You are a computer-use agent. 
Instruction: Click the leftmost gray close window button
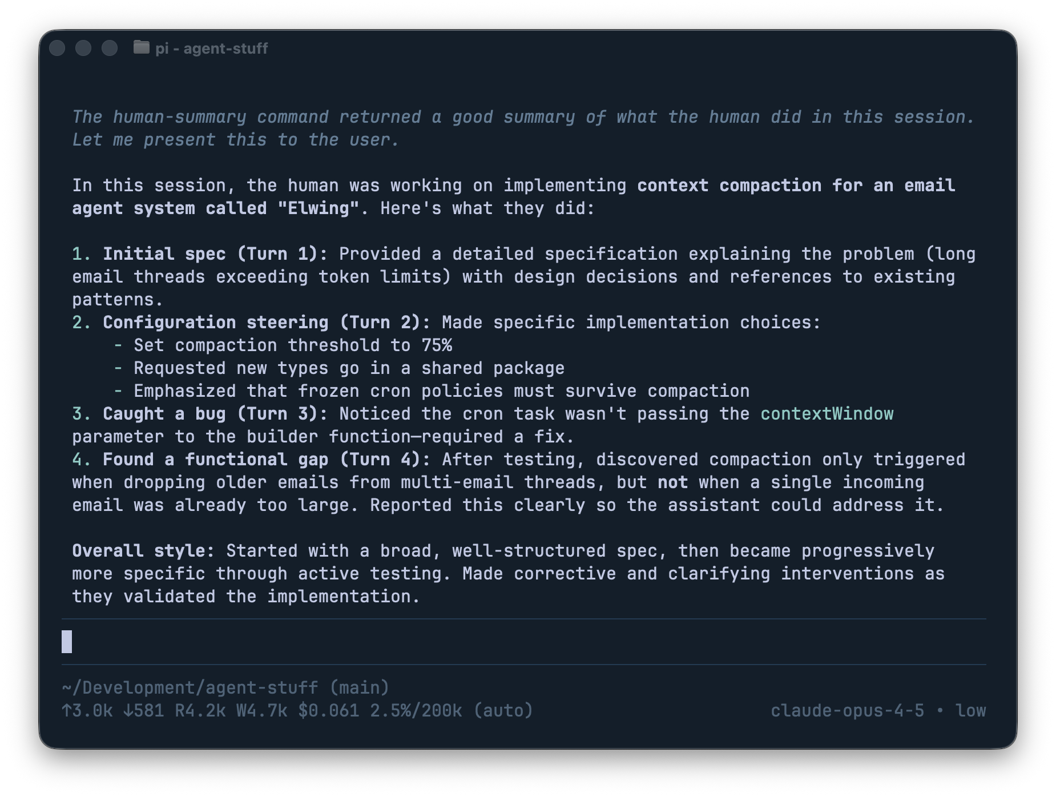click(57, 48)
